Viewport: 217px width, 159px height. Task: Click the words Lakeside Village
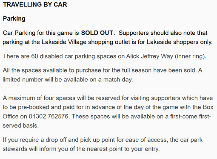click(64, 42)
